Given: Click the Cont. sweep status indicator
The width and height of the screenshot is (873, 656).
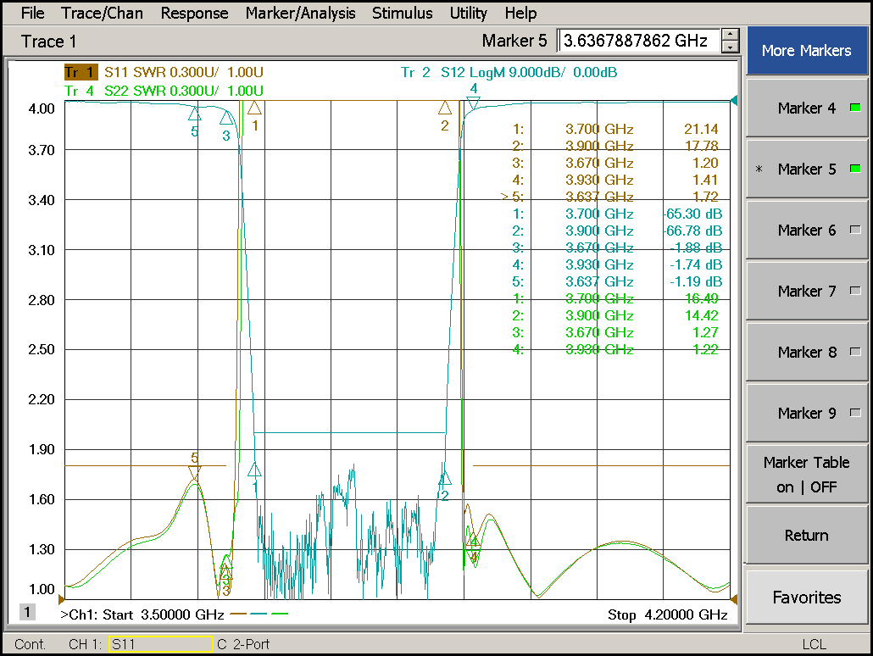Looking at the screenshot, I should click(x=30, y=644).
